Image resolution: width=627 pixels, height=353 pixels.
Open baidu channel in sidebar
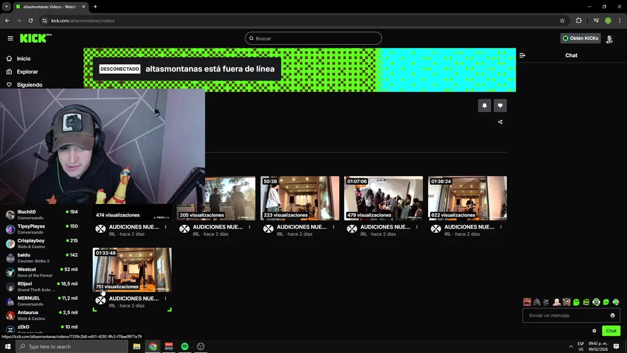pyautogui.click(x=42, y=258)
